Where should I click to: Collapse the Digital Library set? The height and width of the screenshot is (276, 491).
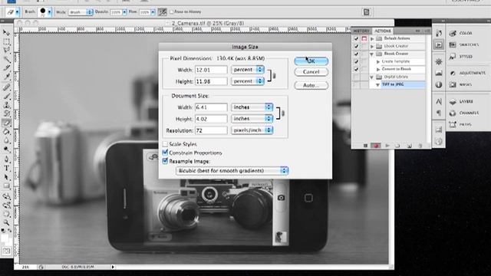372,77
